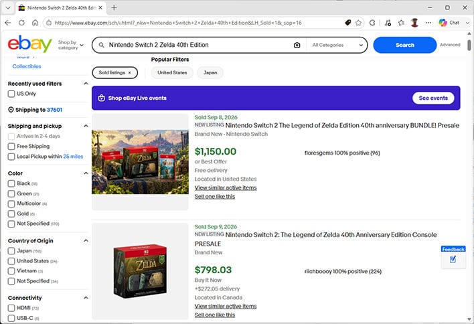The image size is (474, 324).
Task: View site information lock icon in address bar
Action: pyautogui.click(x=49, y=23)
